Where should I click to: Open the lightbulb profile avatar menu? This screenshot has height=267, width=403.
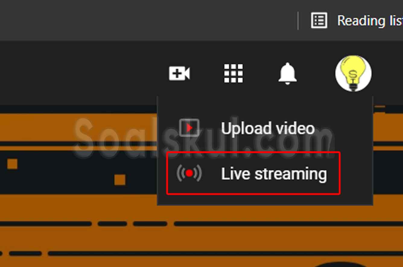[353, 73]
